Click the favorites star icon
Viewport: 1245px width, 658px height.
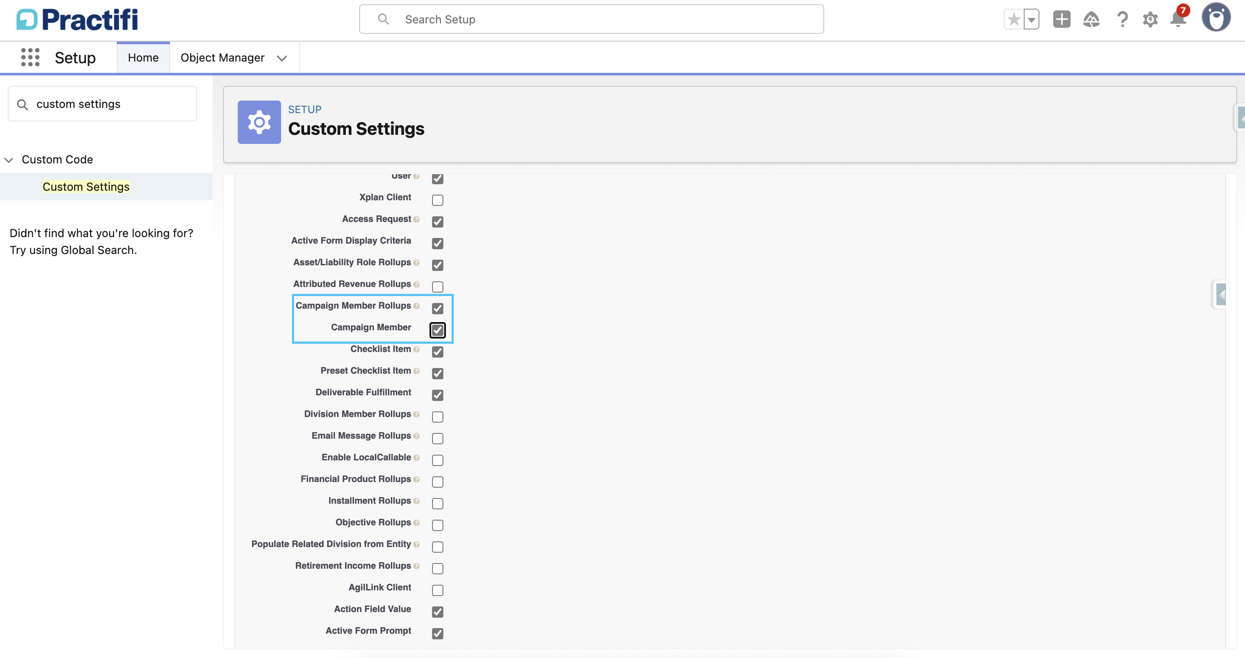1013,19
